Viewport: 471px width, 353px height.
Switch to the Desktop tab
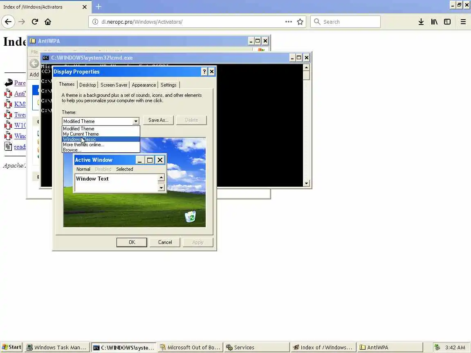(87, 85)
